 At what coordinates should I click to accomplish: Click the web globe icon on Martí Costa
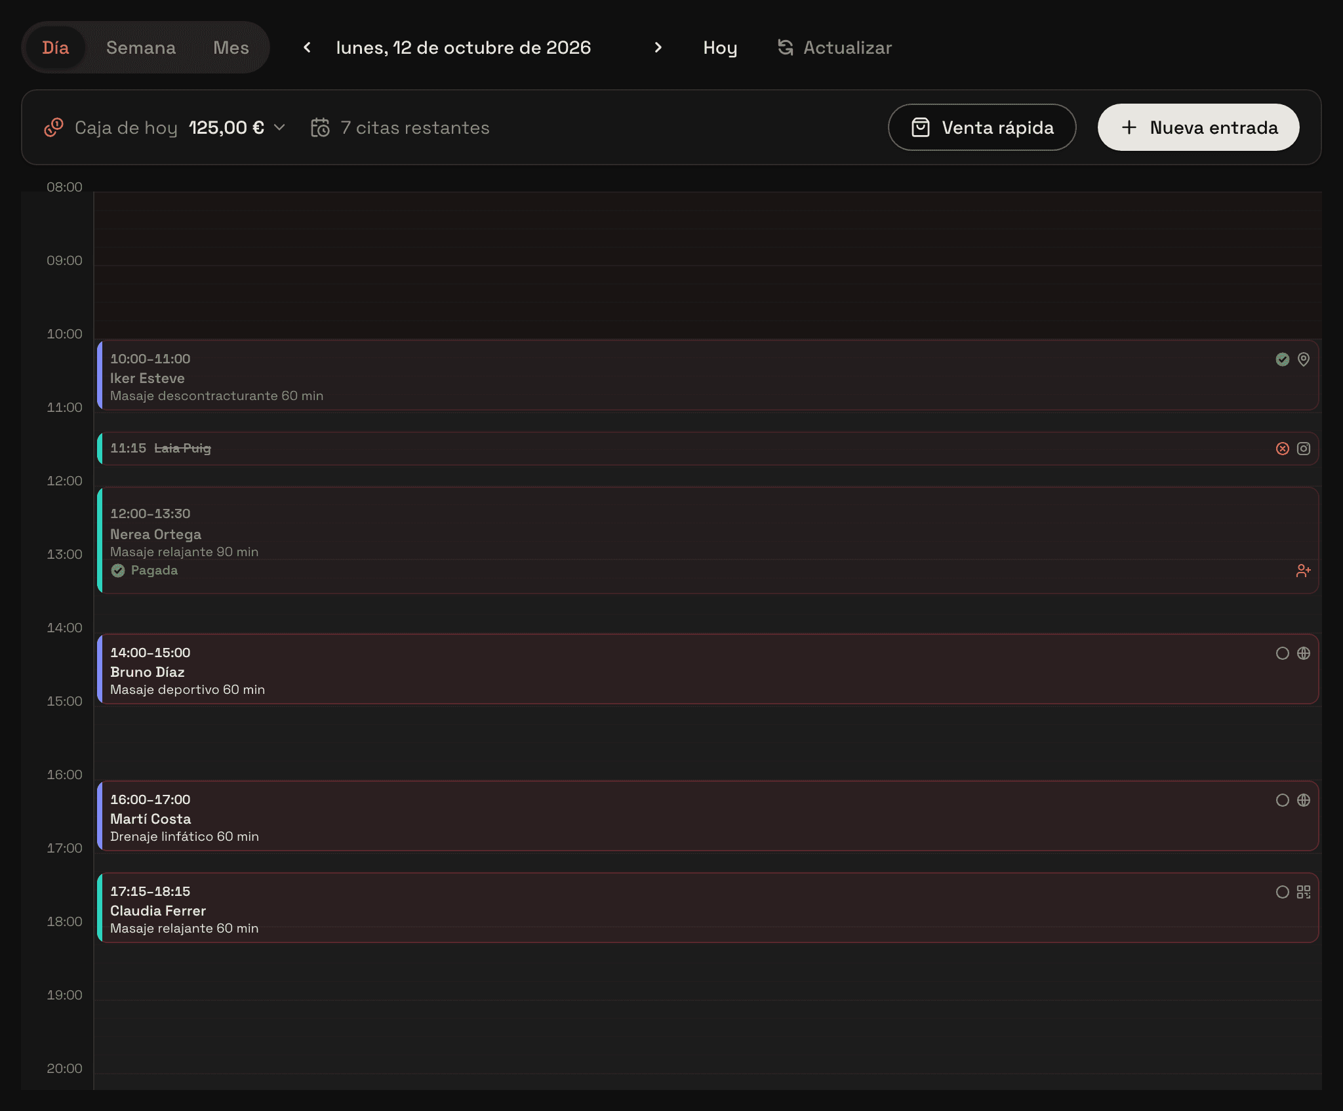(x=1304, y=800)
